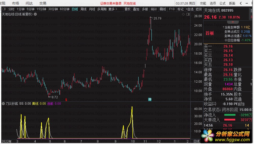Image resolution: width=254 pixels, height=144 pixels.
Task: Open the 交易 menu
Action: (43, 3)
